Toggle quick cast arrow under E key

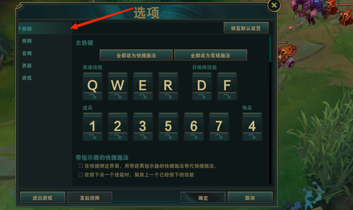pos(143,96)
